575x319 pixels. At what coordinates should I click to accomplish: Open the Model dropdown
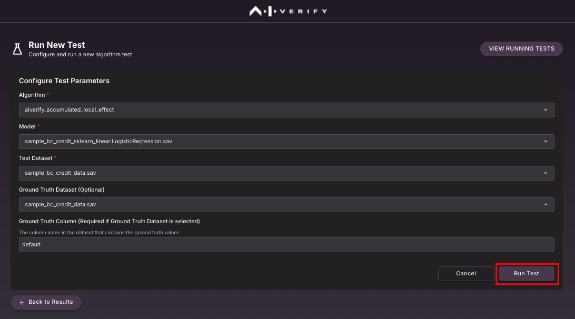pyautogui.click(x=286, y=142)
